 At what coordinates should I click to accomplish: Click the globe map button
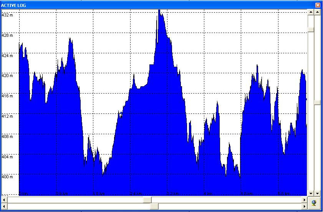coord(314,203)
